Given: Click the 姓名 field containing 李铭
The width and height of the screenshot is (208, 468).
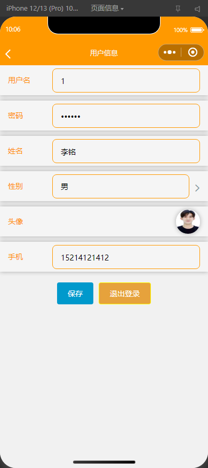Looking at the screenshot, I should pos(126,151).
